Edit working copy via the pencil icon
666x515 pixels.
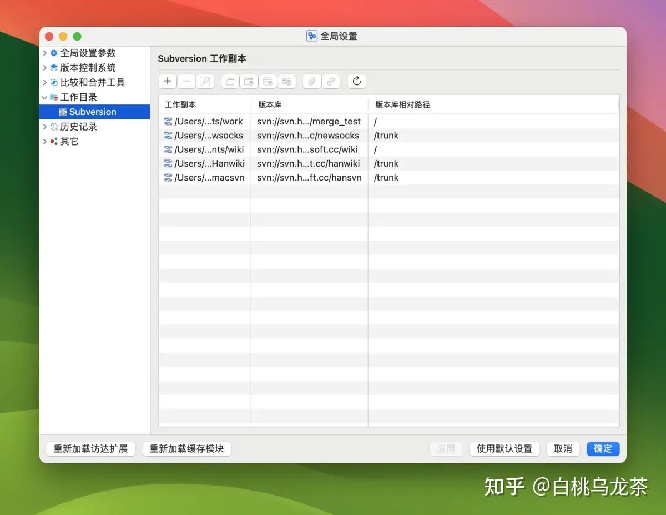205,81
